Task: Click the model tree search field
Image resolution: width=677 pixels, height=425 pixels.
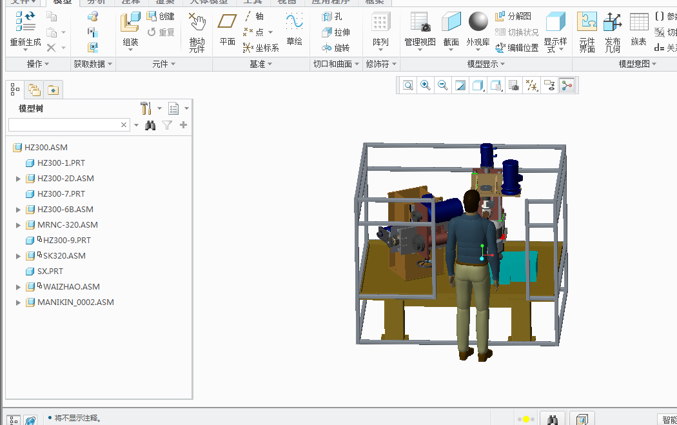Action: click(69, 125)
